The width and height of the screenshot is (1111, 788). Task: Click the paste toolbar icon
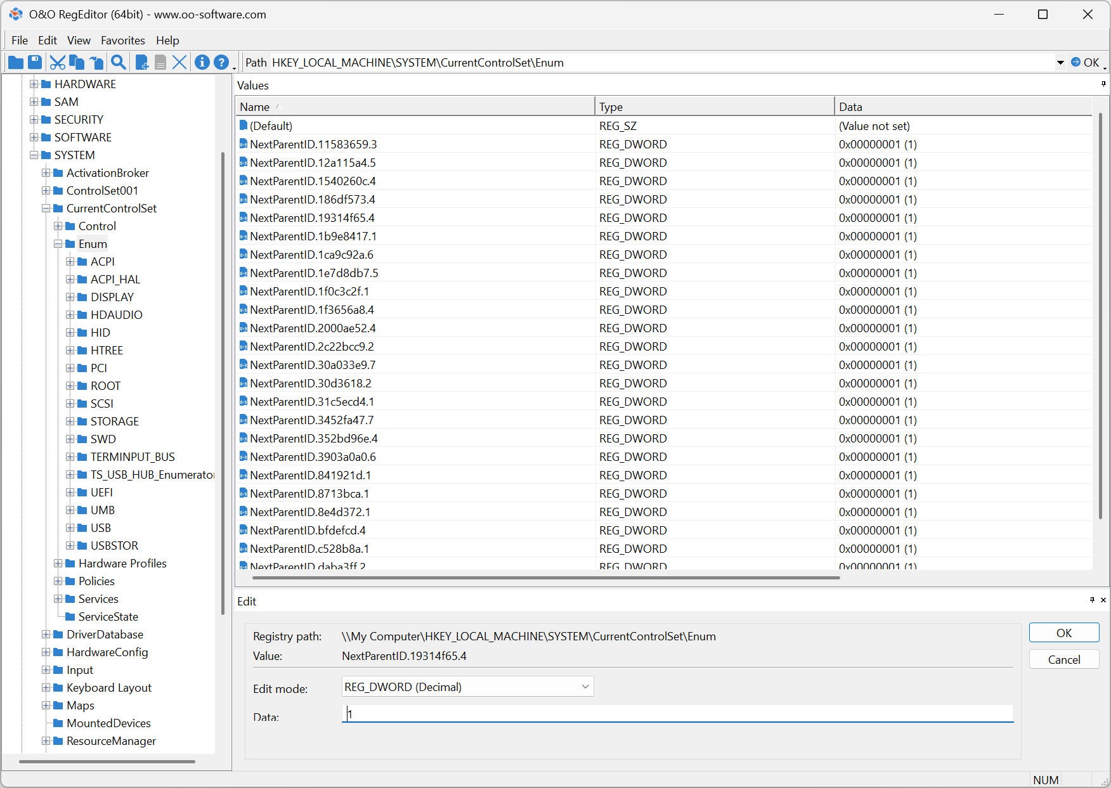[x=96, y=62]
